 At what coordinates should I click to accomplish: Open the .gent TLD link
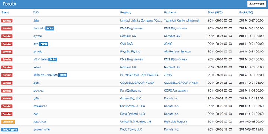(36, 83)
